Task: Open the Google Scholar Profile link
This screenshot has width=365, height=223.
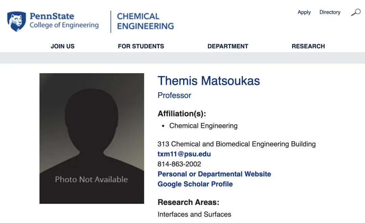Action: 195,184
